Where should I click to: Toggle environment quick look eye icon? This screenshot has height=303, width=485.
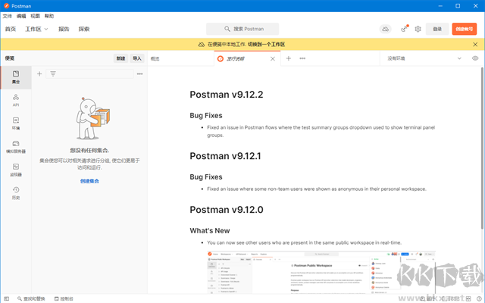(475, 58)
